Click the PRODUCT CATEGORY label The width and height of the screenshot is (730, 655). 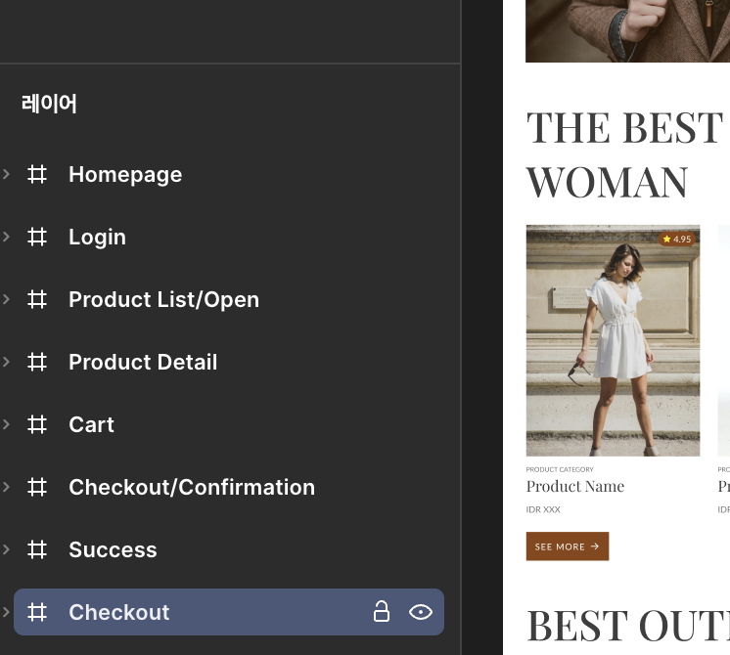tap(560, 469)
